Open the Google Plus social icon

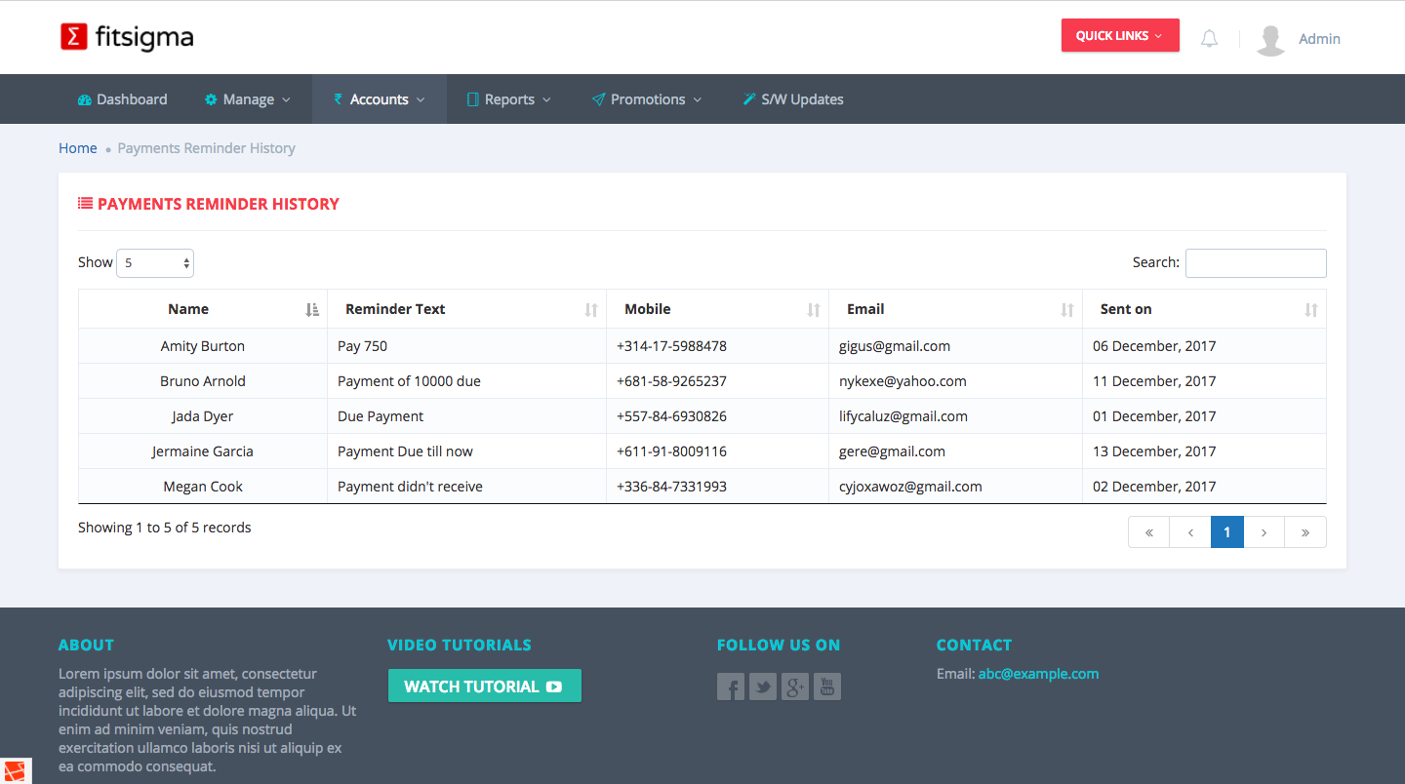[x=795, y=686]
